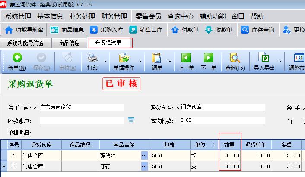The image size is (305, 177).
Task: Go to 上一单 with left arrow
Action: pyautogui.click(x=186, y=58)
